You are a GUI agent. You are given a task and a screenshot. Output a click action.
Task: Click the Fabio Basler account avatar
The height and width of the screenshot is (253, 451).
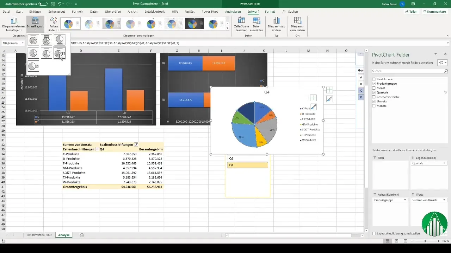click(x=402, y=4)
